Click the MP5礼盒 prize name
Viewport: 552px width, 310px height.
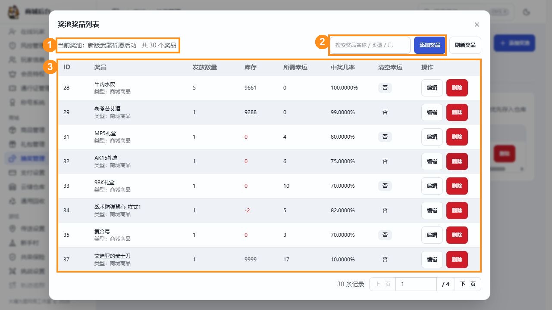pos(105,133)
